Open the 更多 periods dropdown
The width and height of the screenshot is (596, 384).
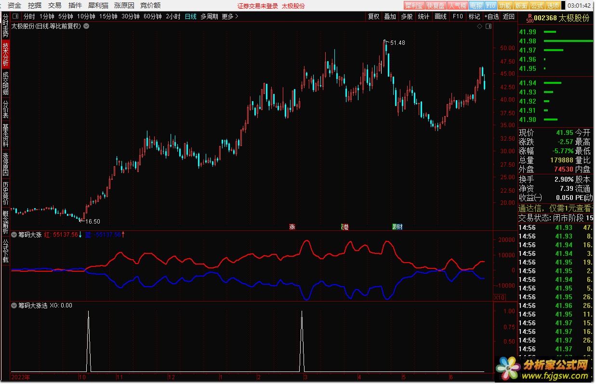click(230, 16)
